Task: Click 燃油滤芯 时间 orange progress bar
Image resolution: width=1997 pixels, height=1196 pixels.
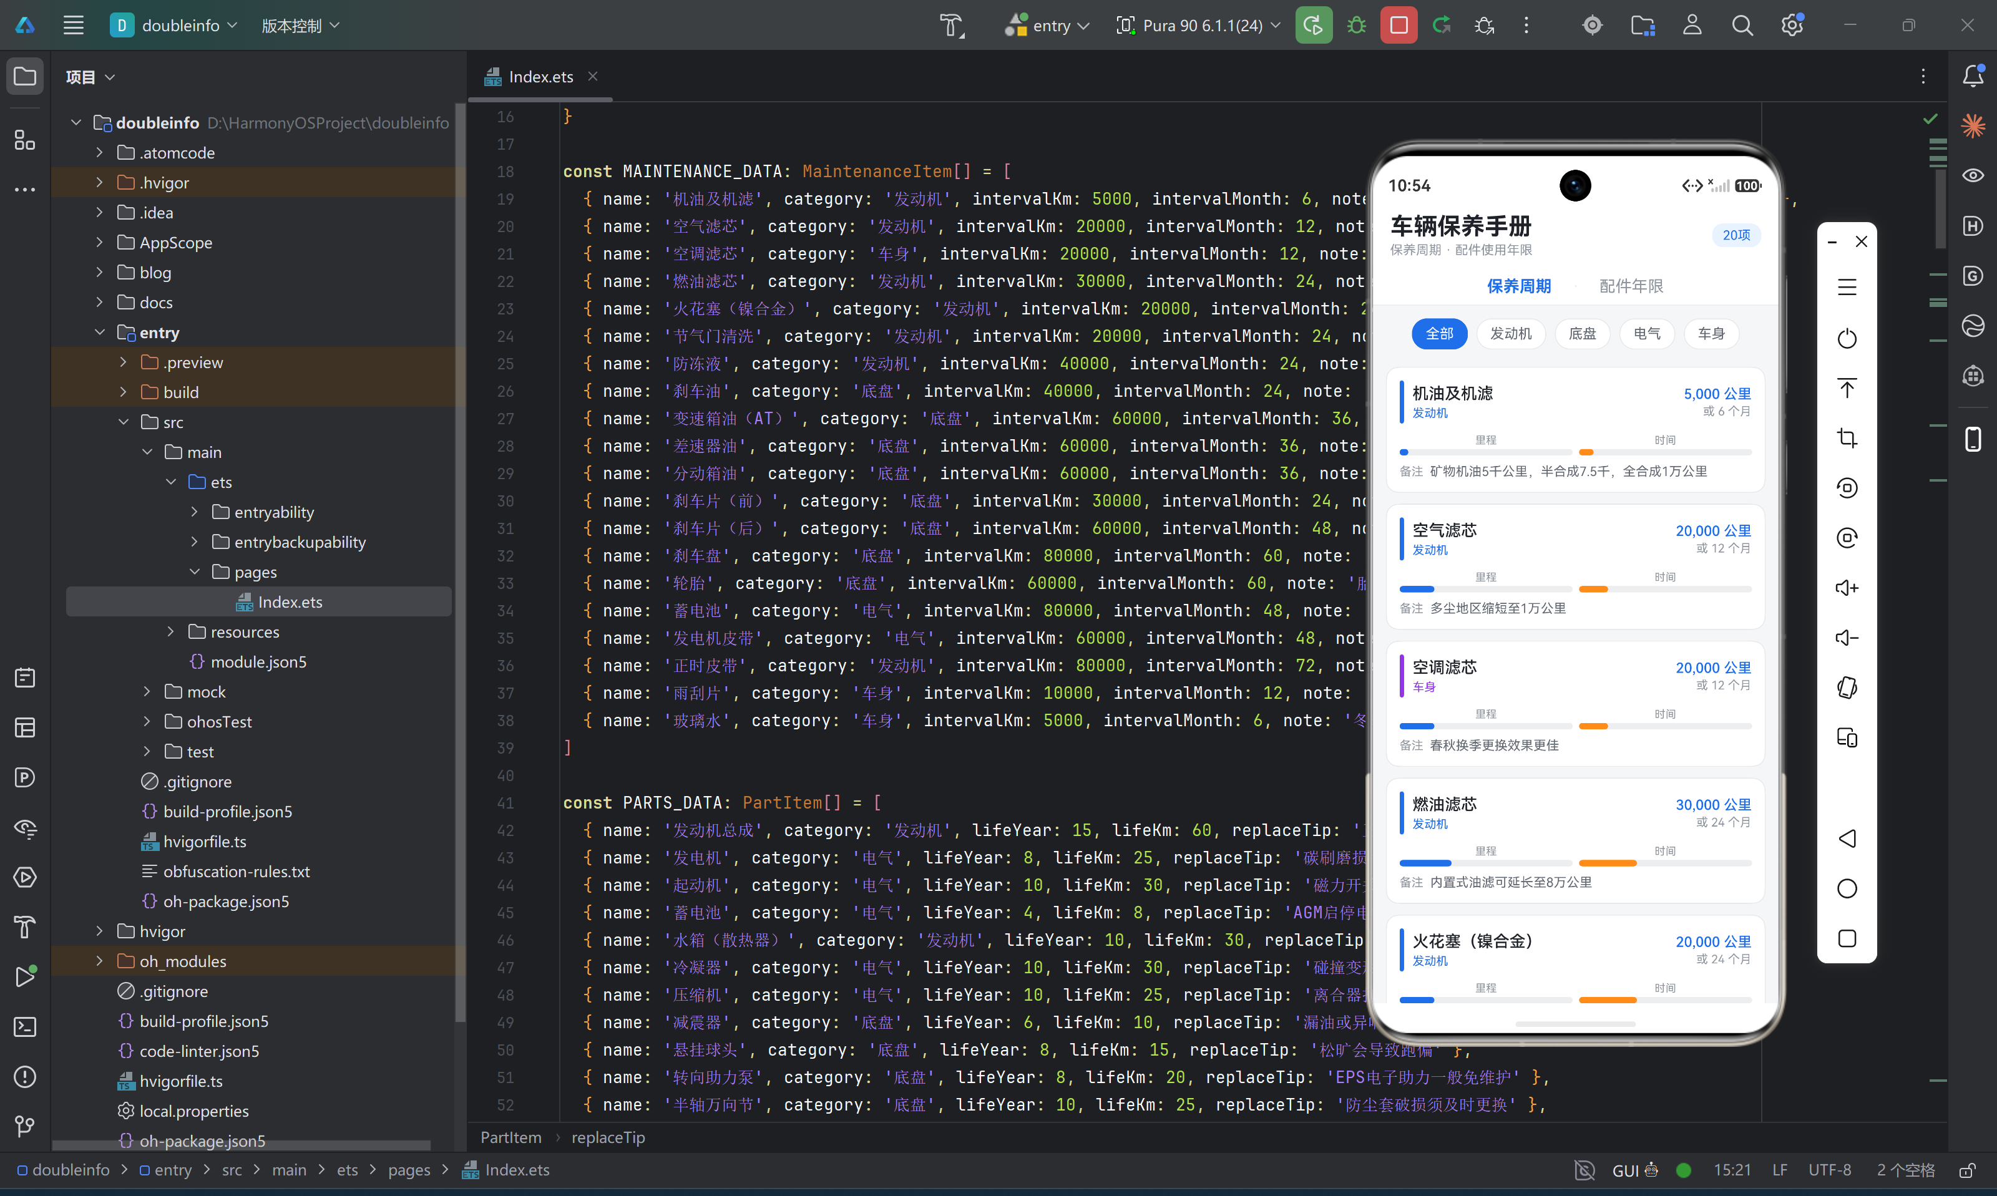Action: pyautogui.click(x=1664, y=863)
